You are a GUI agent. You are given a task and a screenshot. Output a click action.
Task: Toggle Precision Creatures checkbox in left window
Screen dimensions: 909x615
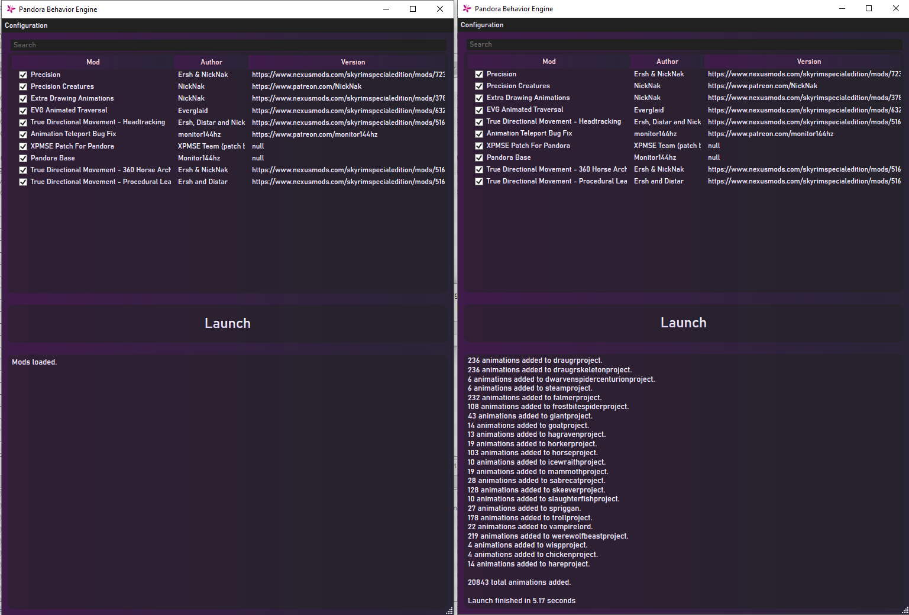coord(23,87)
